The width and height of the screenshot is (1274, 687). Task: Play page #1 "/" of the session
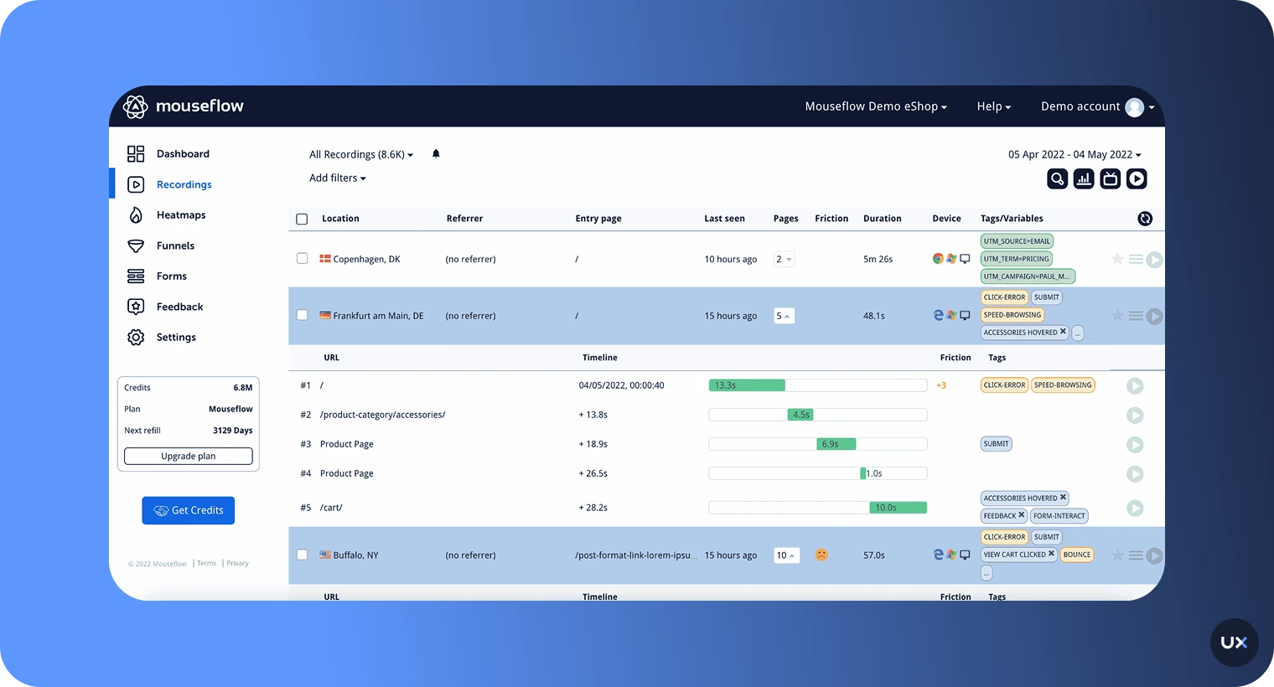click(1135, 386)
